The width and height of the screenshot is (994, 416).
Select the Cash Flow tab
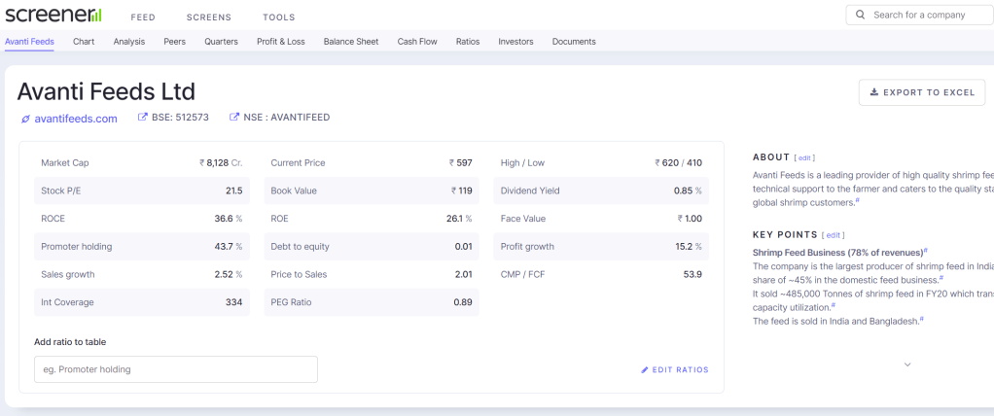417,42
